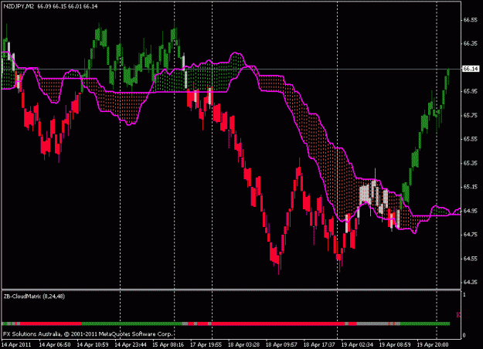Viewport: 483px width, 349px height.
Task: Click the 19 Apr 02:34 time label
Action: point(357,344)
